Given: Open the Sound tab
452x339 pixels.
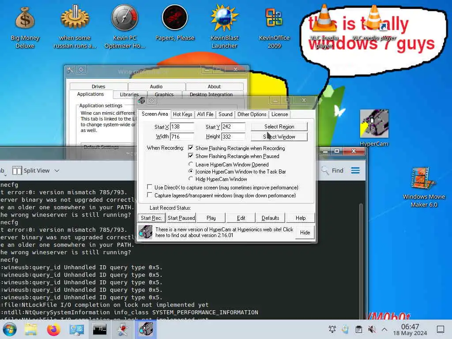Looking at the screenshot, I should [x=226, y=114].
